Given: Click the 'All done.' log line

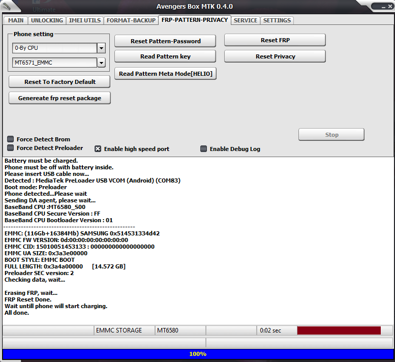Looking at the screenshot, I should click(17, 313).
